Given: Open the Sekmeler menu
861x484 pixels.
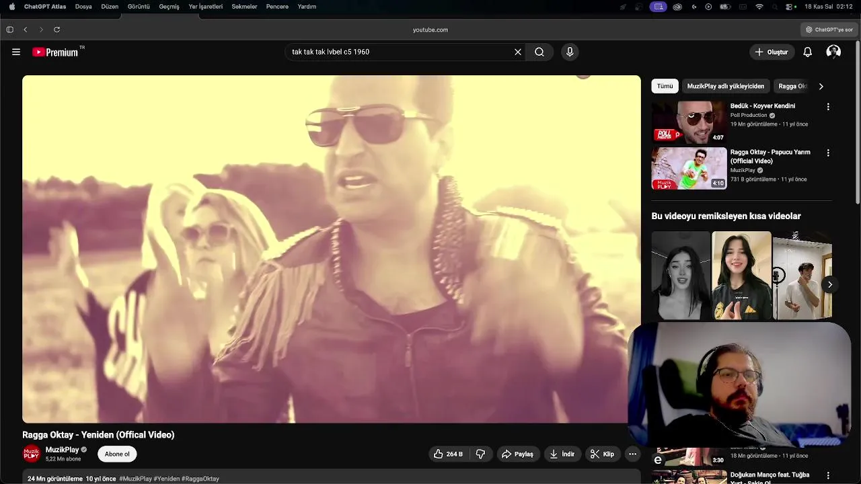Looking at the screenshot, I should coord(244,7).
